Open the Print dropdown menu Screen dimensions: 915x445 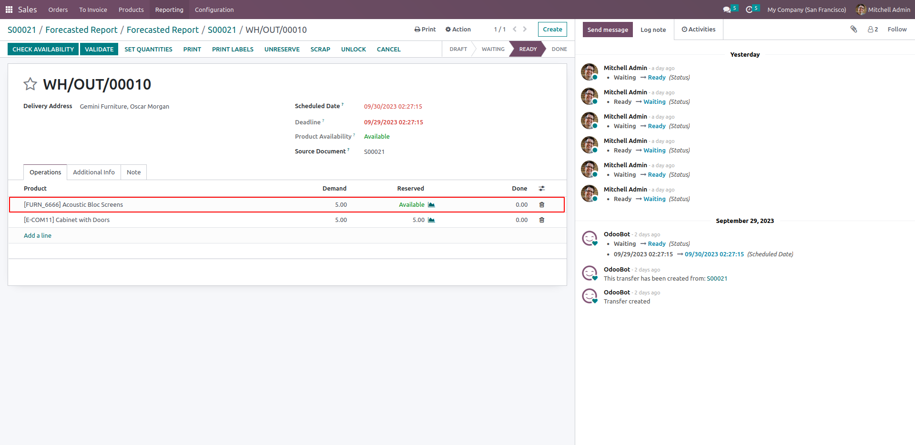click(x=425, y=30)
